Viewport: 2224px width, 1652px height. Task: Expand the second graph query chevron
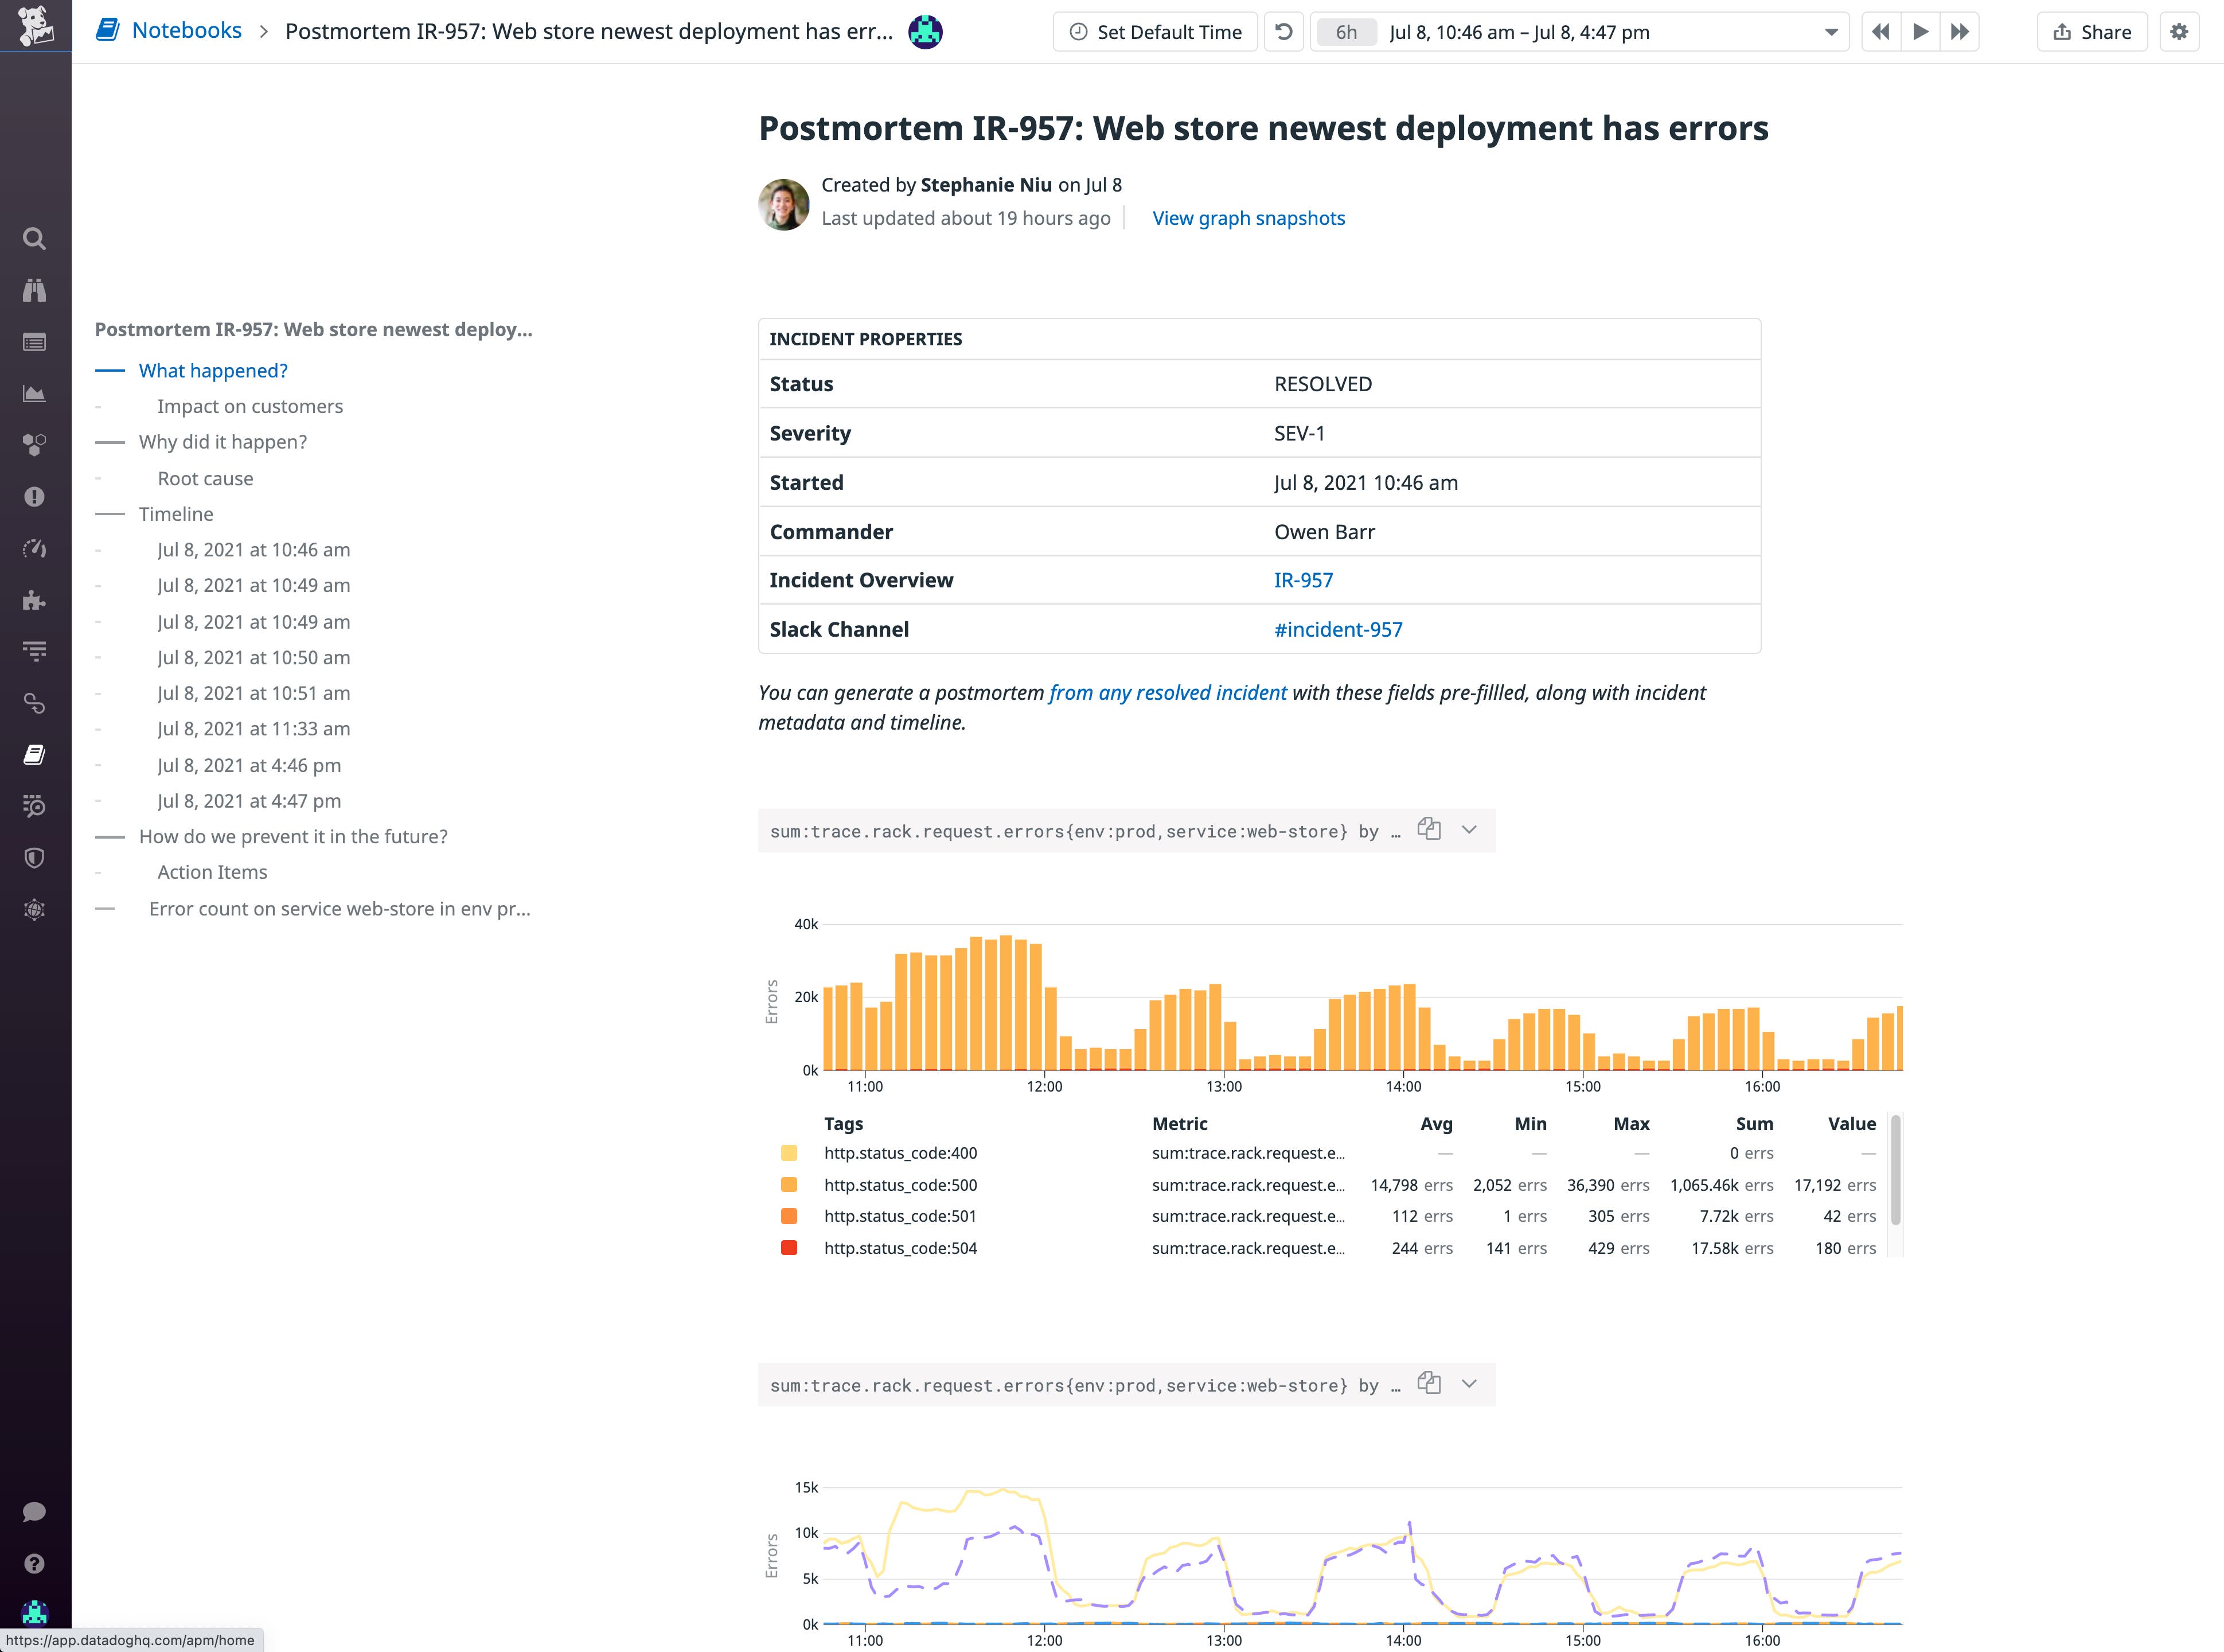1468,1384
